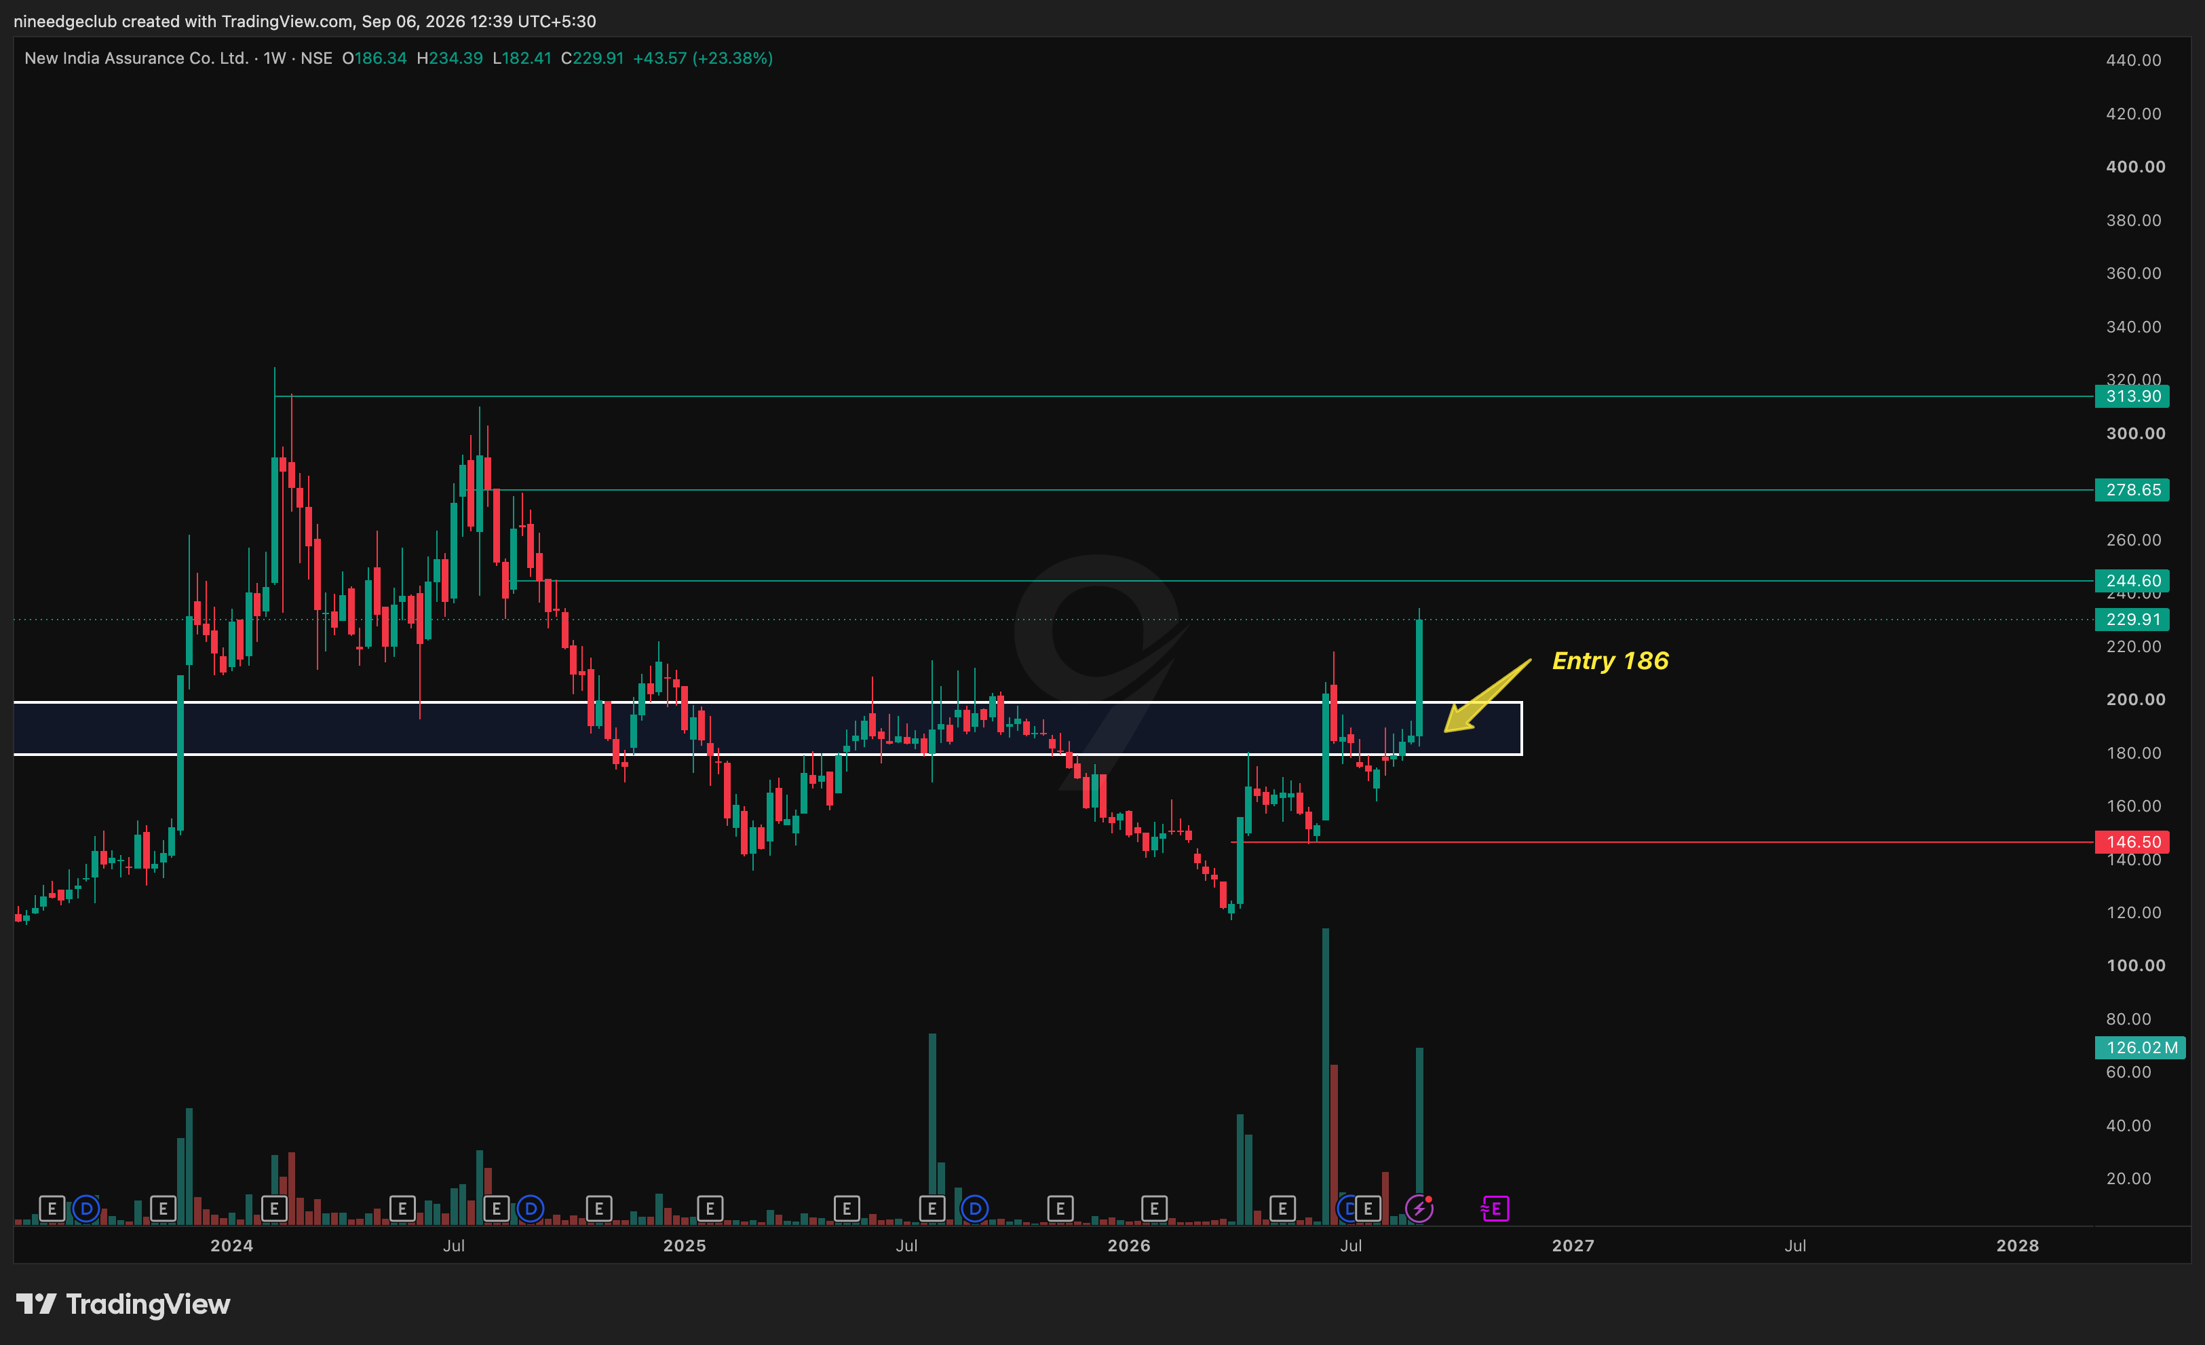
Task: Click the 1W interval in chart header
Action: pos(275,58)
